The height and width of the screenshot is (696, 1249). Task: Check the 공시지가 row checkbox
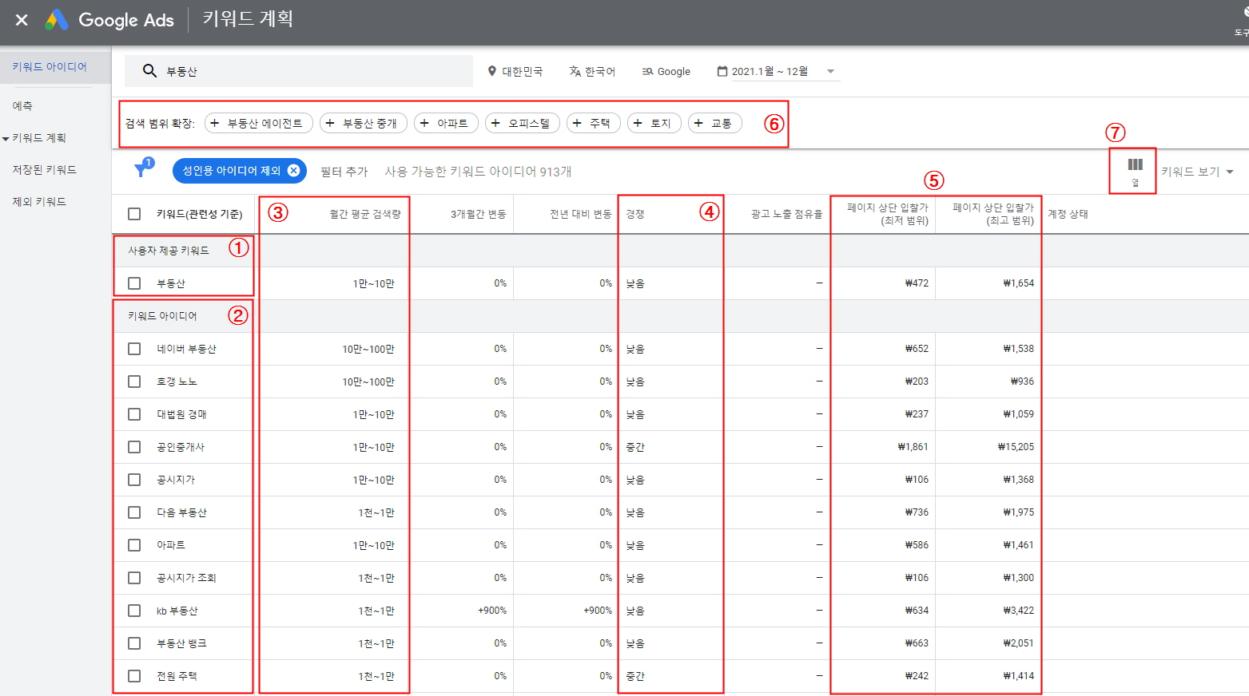pos(134,480)
